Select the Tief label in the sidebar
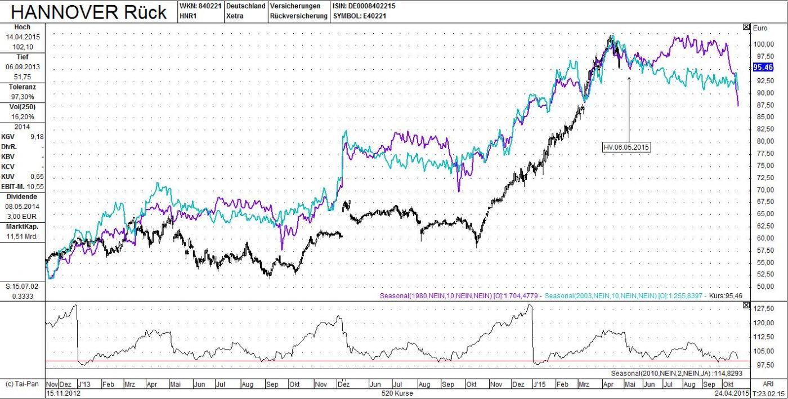The height and width of the screenshot is (399, 788). [23, 57]
